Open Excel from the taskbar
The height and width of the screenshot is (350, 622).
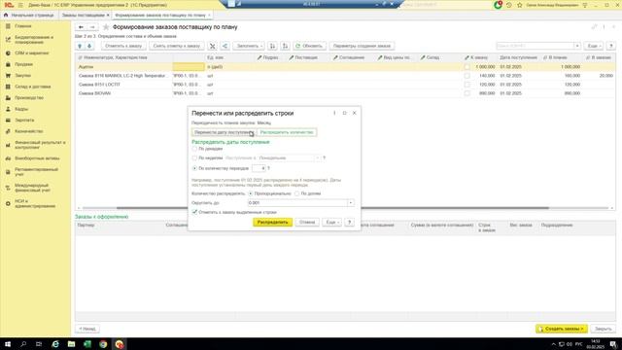click(87, 344)
